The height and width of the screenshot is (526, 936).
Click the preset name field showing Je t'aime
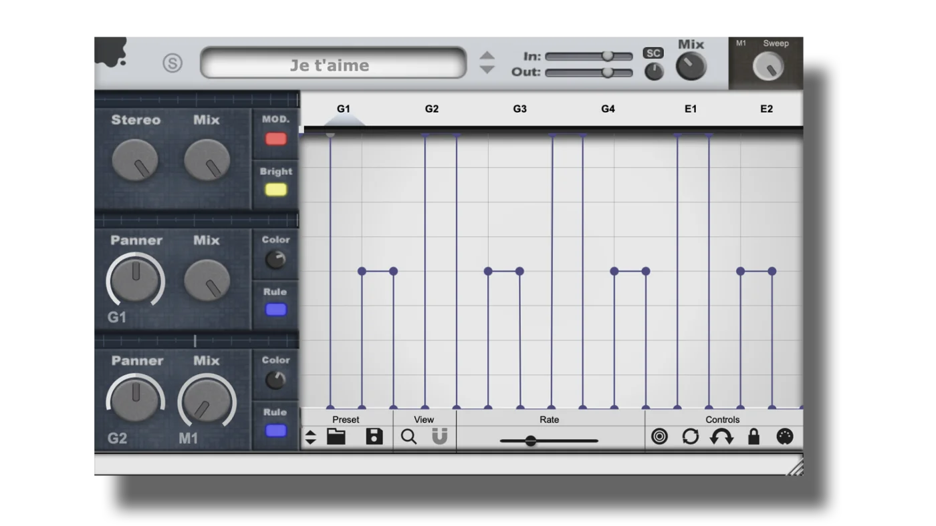[x=332, y=64]
